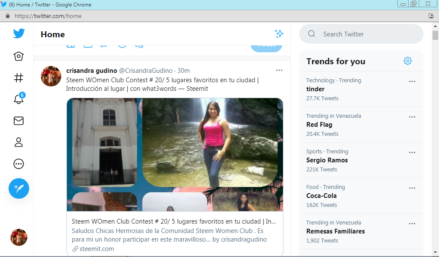Open options menu for Remesas Familiares trend
439x257 pixels.
(x=412, y=224)
